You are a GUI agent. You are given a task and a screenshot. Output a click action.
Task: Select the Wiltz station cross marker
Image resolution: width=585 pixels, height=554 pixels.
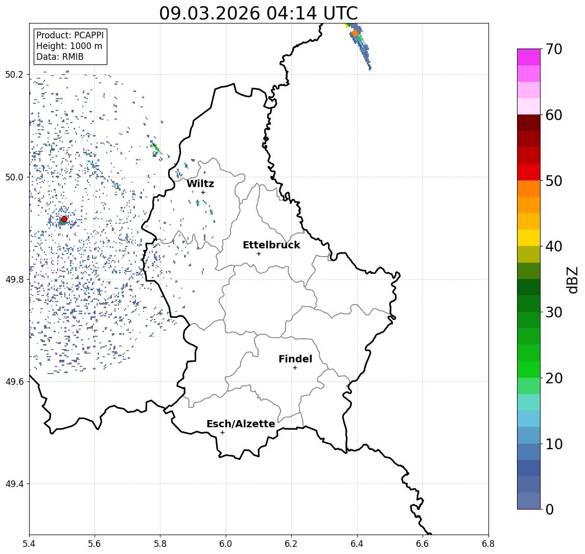tap(203, 192)
